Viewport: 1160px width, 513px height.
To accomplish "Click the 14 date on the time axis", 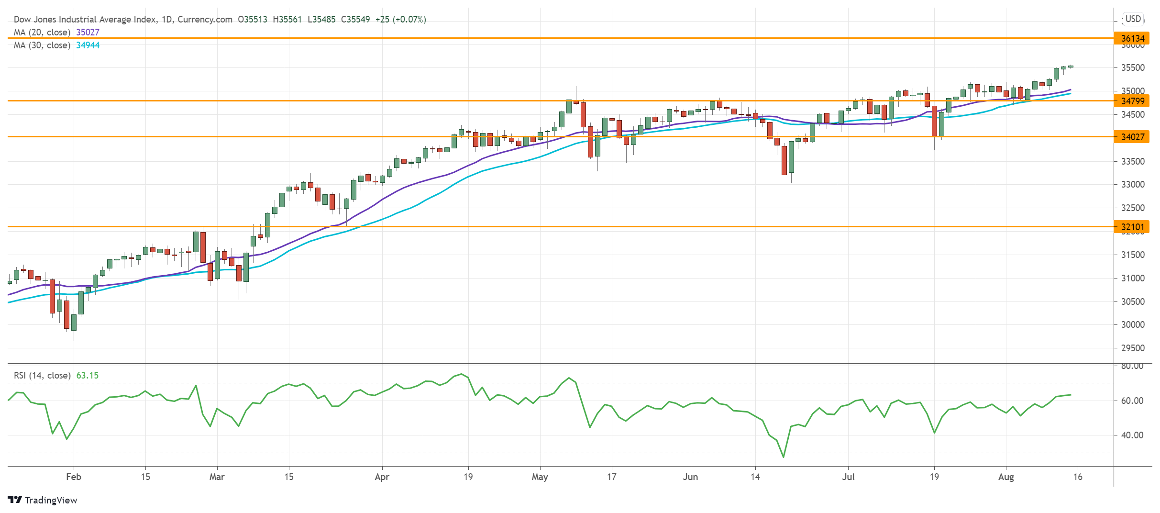I will (755, 477).
